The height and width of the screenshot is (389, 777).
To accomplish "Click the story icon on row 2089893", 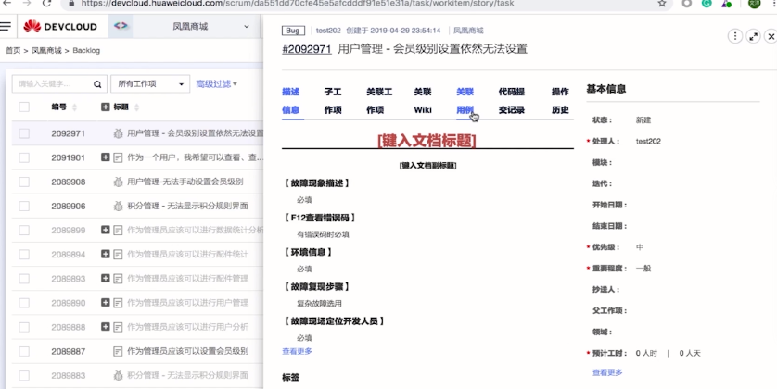I will (x=118, y=279).
